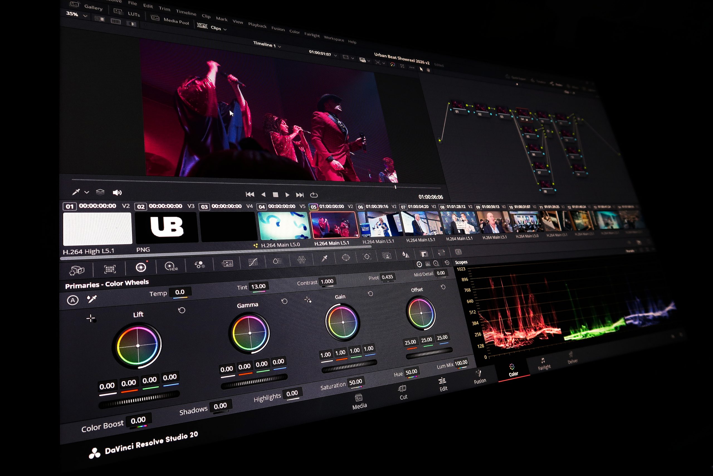
Task: Open the Curves palette
Action: point(253,262)
